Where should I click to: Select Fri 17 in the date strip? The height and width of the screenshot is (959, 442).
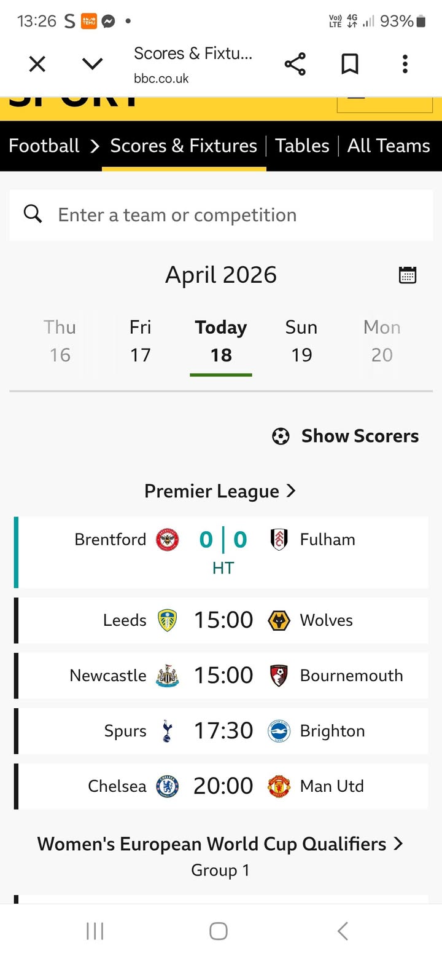140,341
